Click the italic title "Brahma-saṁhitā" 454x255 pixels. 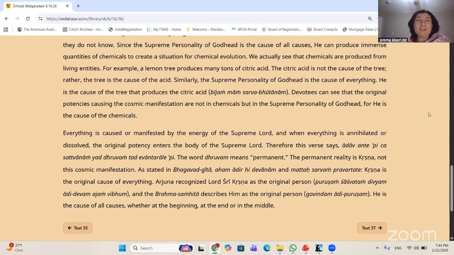(x=177, y=194)
